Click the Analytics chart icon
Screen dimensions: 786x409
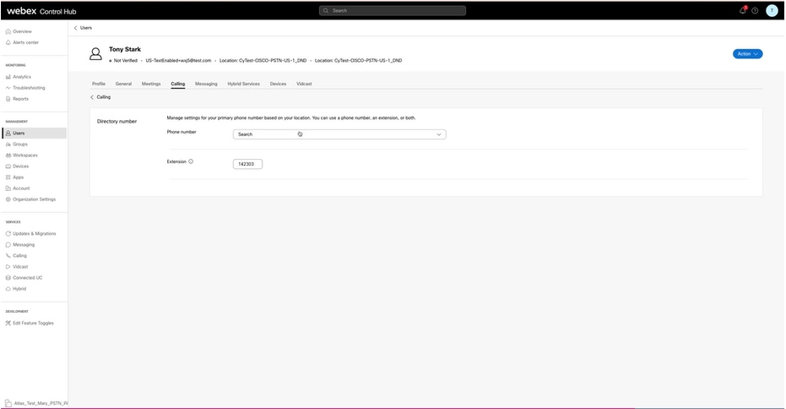pyautogui.click(x=8, y=77)
